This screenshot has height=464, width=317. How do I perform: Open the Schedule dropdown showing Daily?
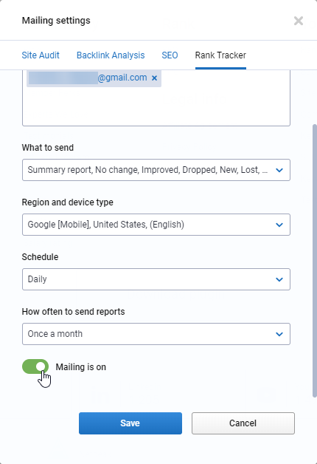156,279
